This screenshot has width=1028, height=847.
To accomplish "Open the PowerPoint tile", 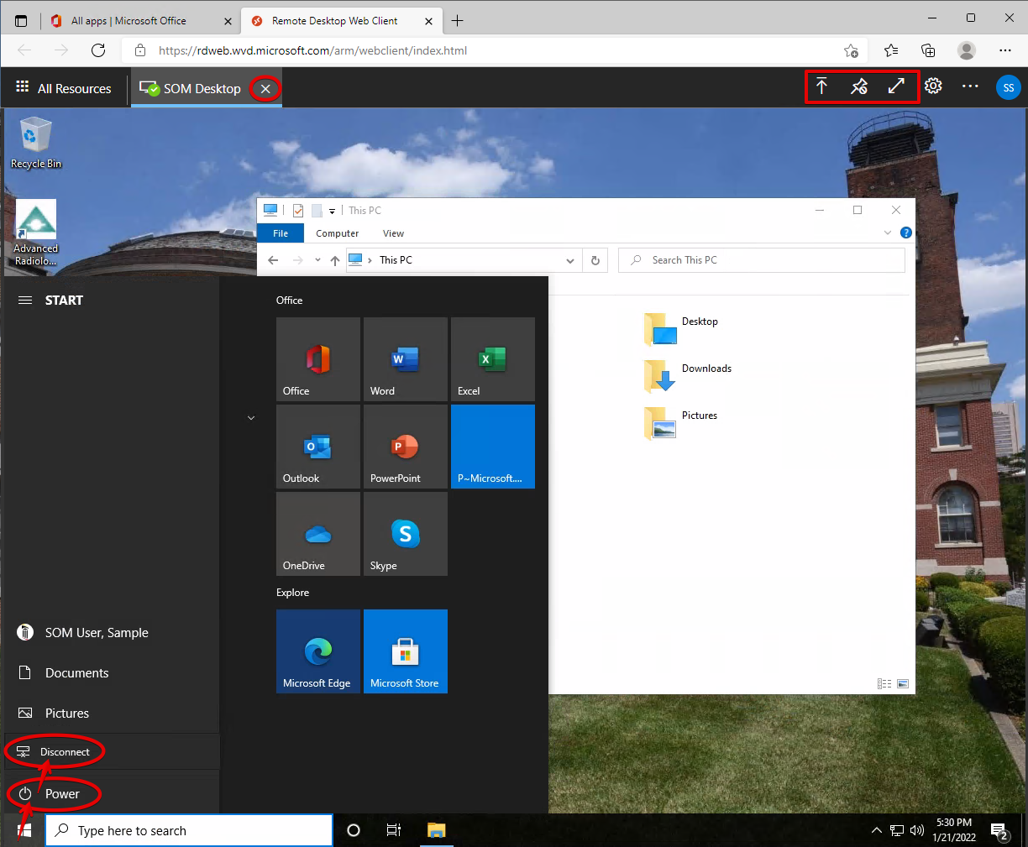I will 406,447.
